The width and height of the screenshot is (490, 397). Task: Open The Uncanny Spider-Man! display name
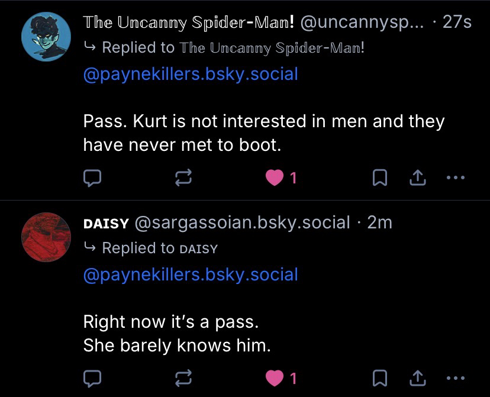(x=189, y=22)
